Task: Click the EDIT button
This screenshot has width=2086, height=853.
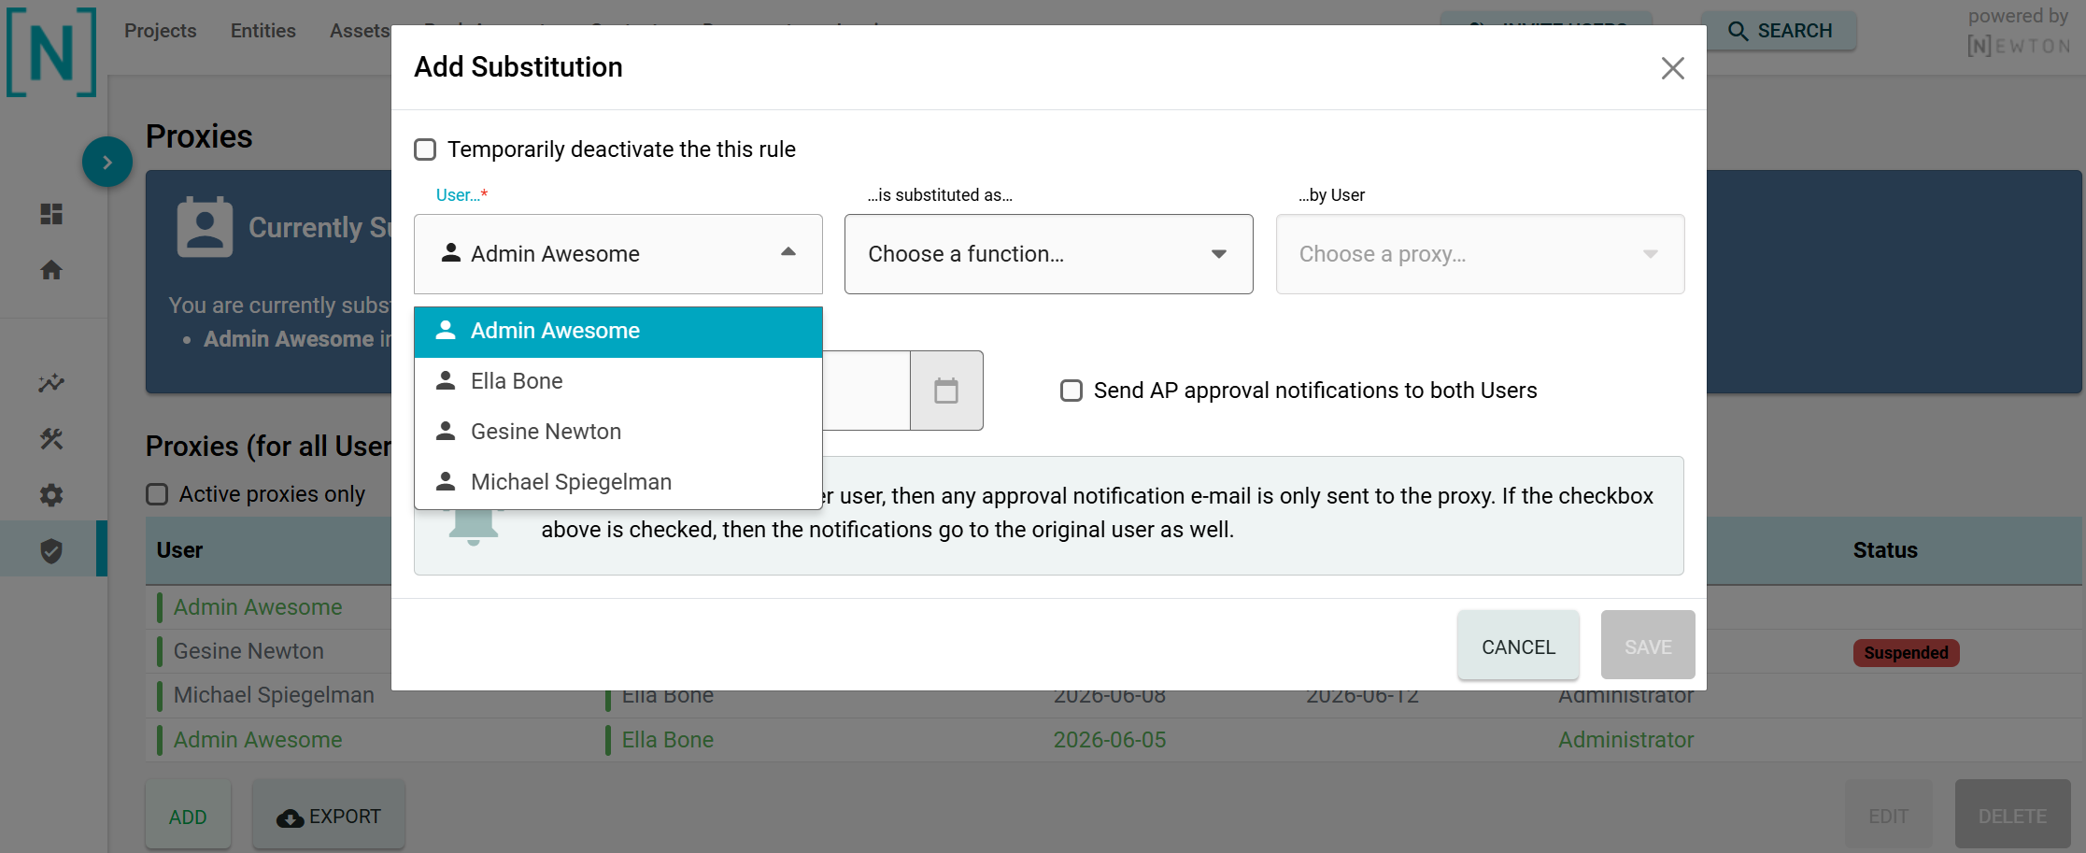Action: point(1888,817)
